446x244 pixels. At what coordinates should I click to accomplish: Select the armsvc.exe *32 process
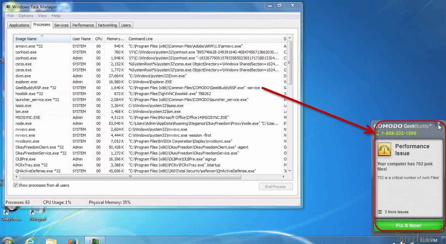pos(150,46)
